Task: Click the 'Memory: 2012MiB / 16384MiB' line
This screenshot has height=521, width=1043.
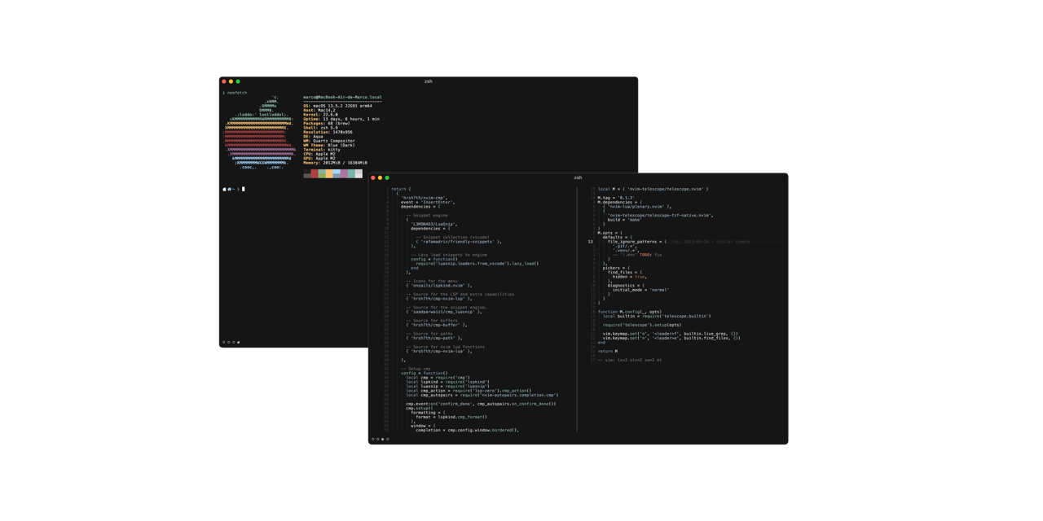Action: point(335,163)
